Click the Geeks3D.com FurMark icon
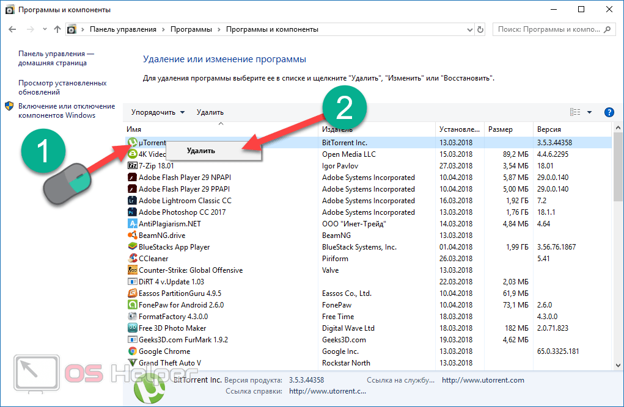 pyautogui.click(x=133, y=339)
